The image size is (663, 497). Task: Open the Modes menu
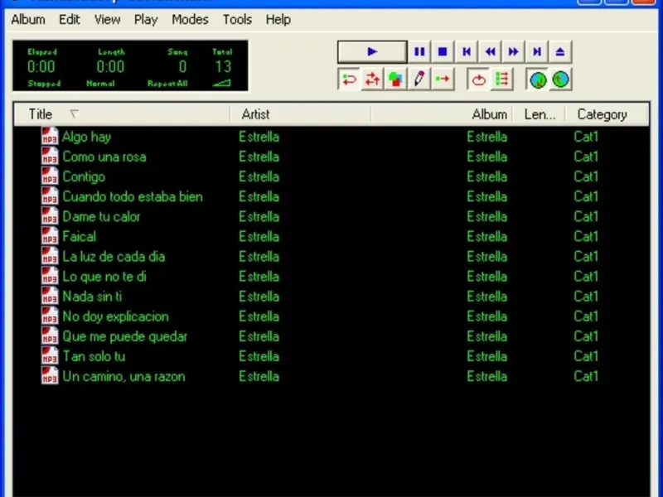tap(190, 19)
